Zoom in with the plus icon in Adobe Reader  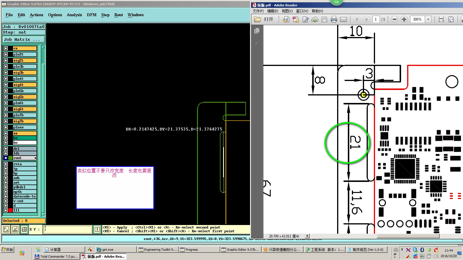(x=404, y=19)
